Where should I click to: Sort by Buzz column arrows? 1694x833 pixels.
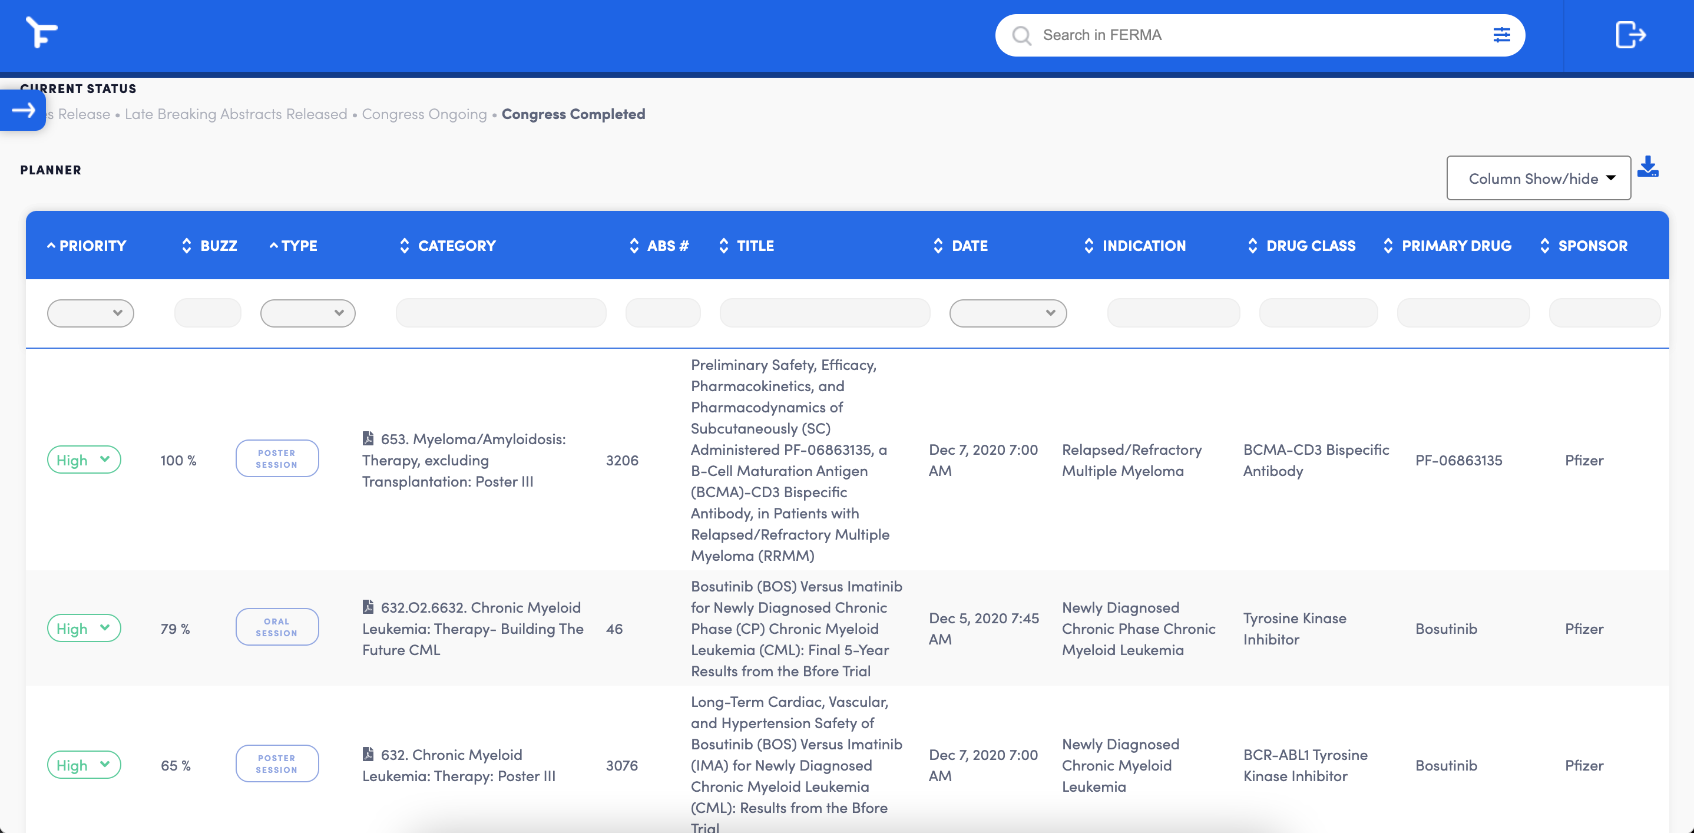[187, 245]
